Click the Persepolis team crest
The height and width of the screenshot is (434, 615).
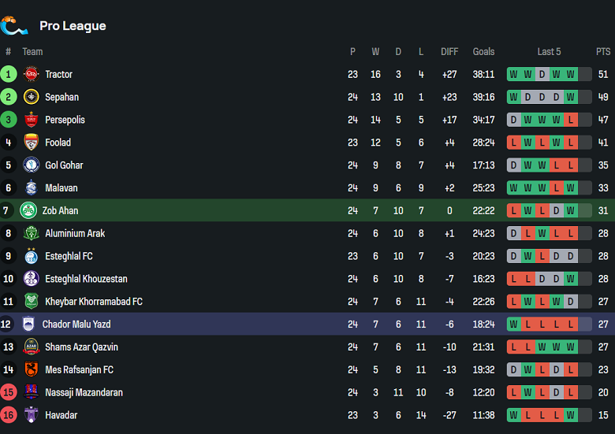[x=32, y=121]
